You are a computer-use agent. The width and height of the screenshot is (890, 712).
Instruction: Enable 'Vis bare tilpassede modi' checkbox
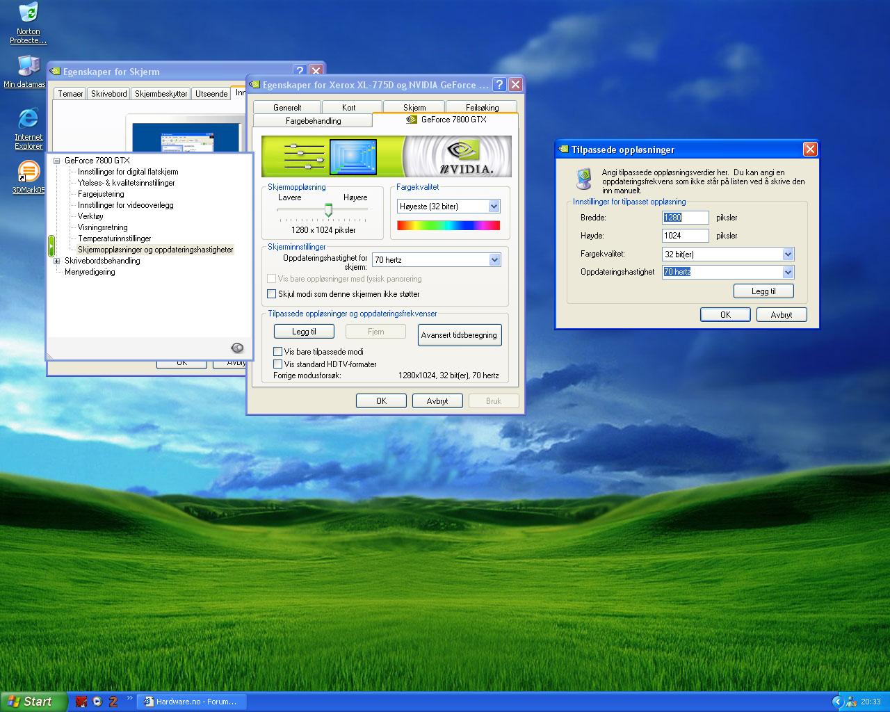(x=278, y=352)
